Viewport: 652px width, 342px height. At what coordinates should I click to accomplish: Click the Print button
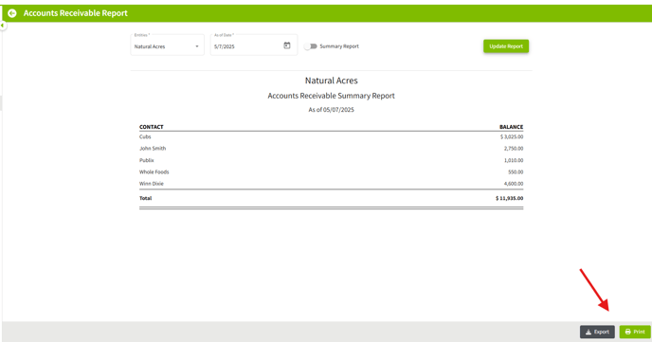click(635, 332)
